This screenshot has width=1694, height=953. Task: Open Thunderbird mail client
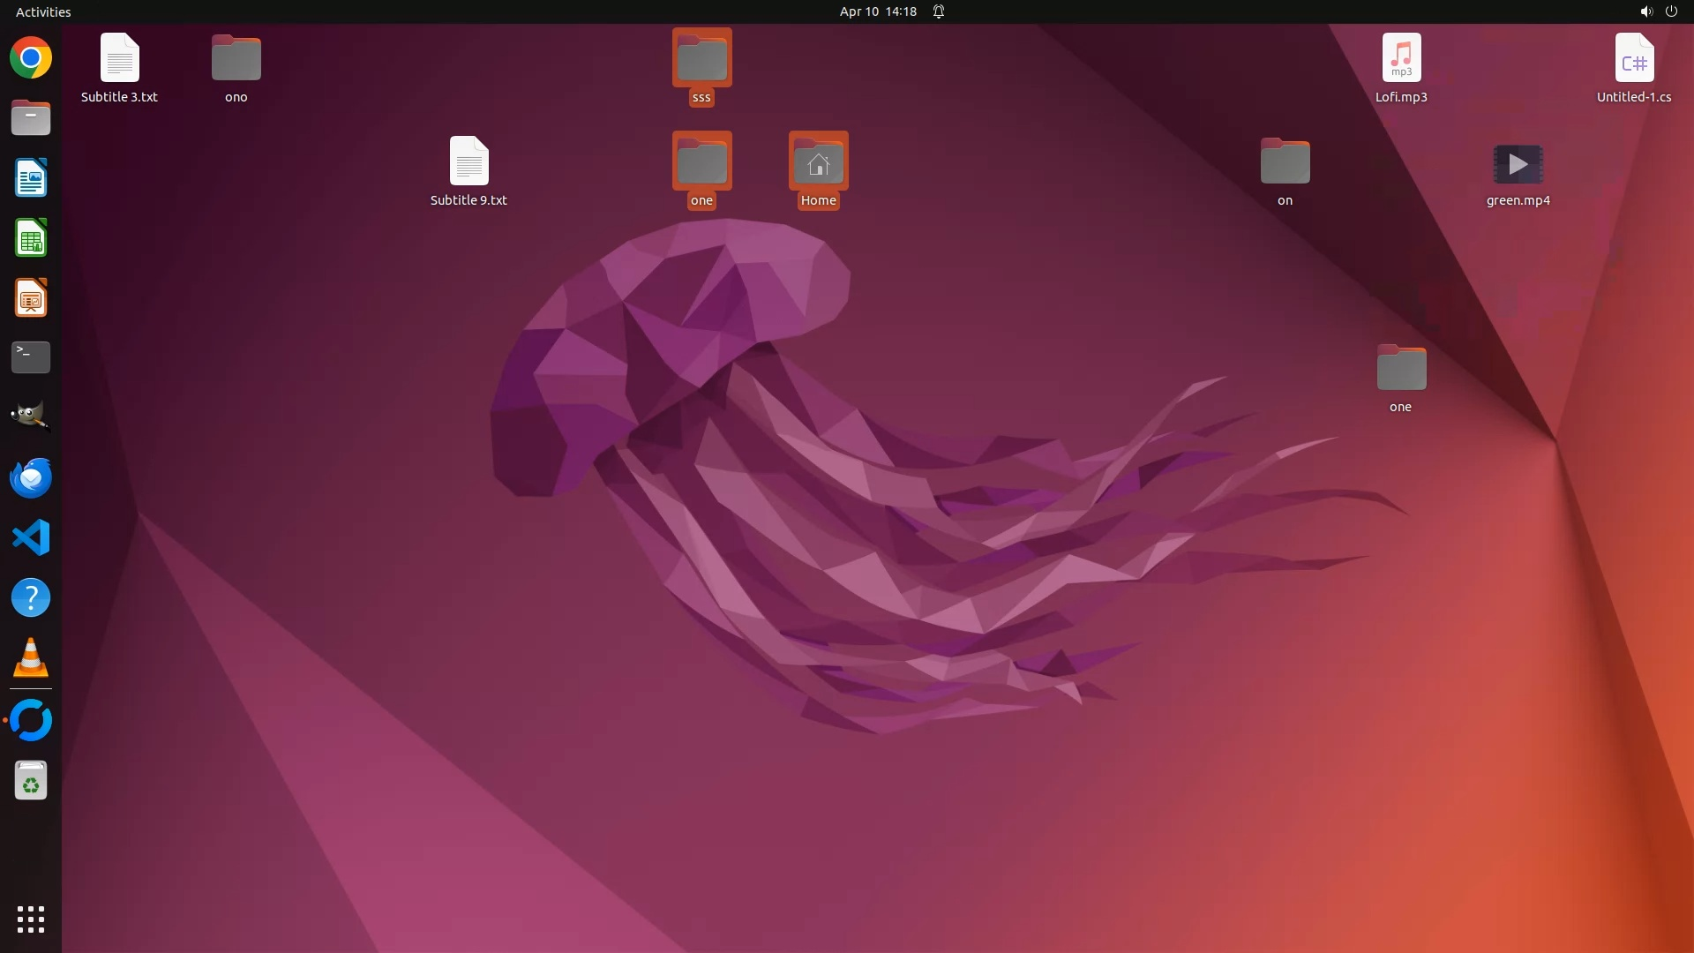click(31, 477)
